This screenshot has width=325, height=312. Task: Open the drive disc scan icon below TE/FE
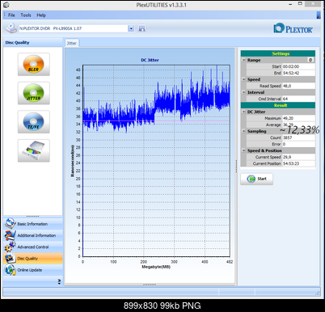tap(34, 150)
